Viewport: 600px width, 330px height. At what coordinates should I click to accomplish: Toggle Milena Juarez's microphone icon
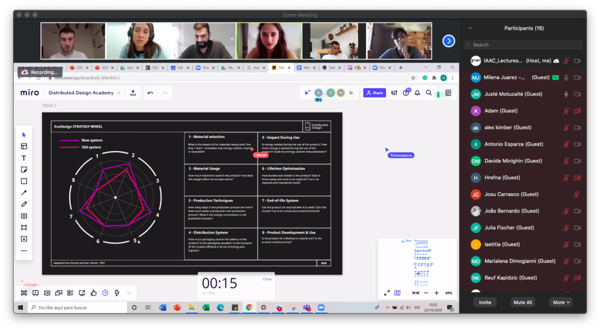click(565, 77)
